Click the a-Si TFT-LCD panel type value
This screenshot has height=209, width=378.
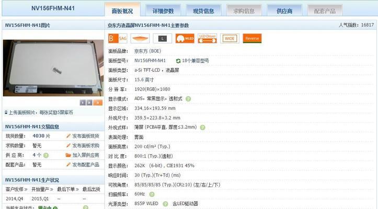click(x=157, y=70)
